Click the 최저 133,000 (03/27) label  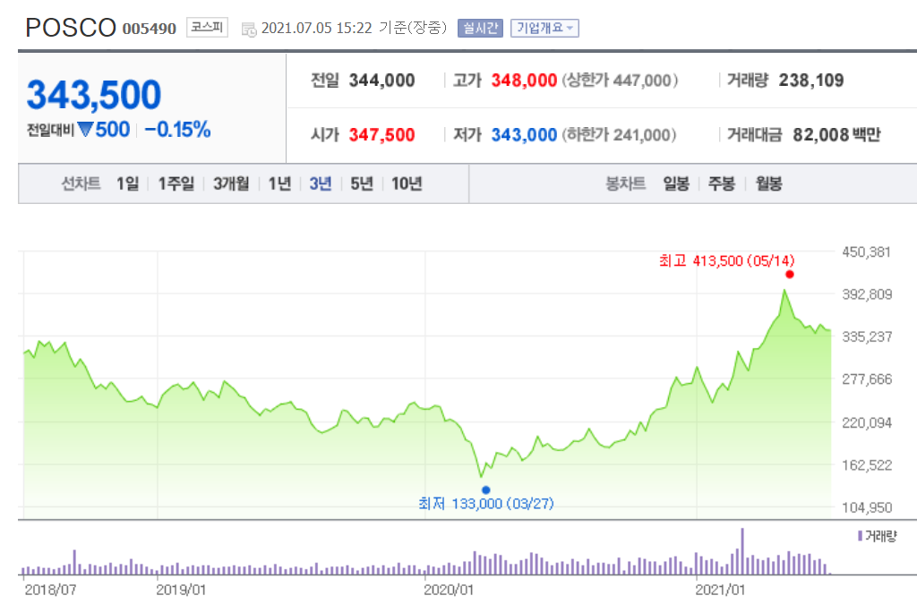click(x=486, y=503)
